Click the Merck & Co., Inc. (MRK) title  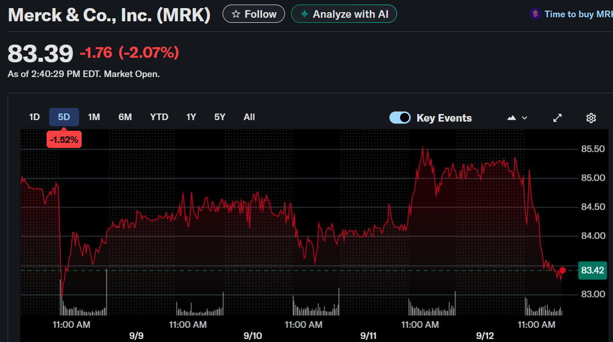[109, 15]
